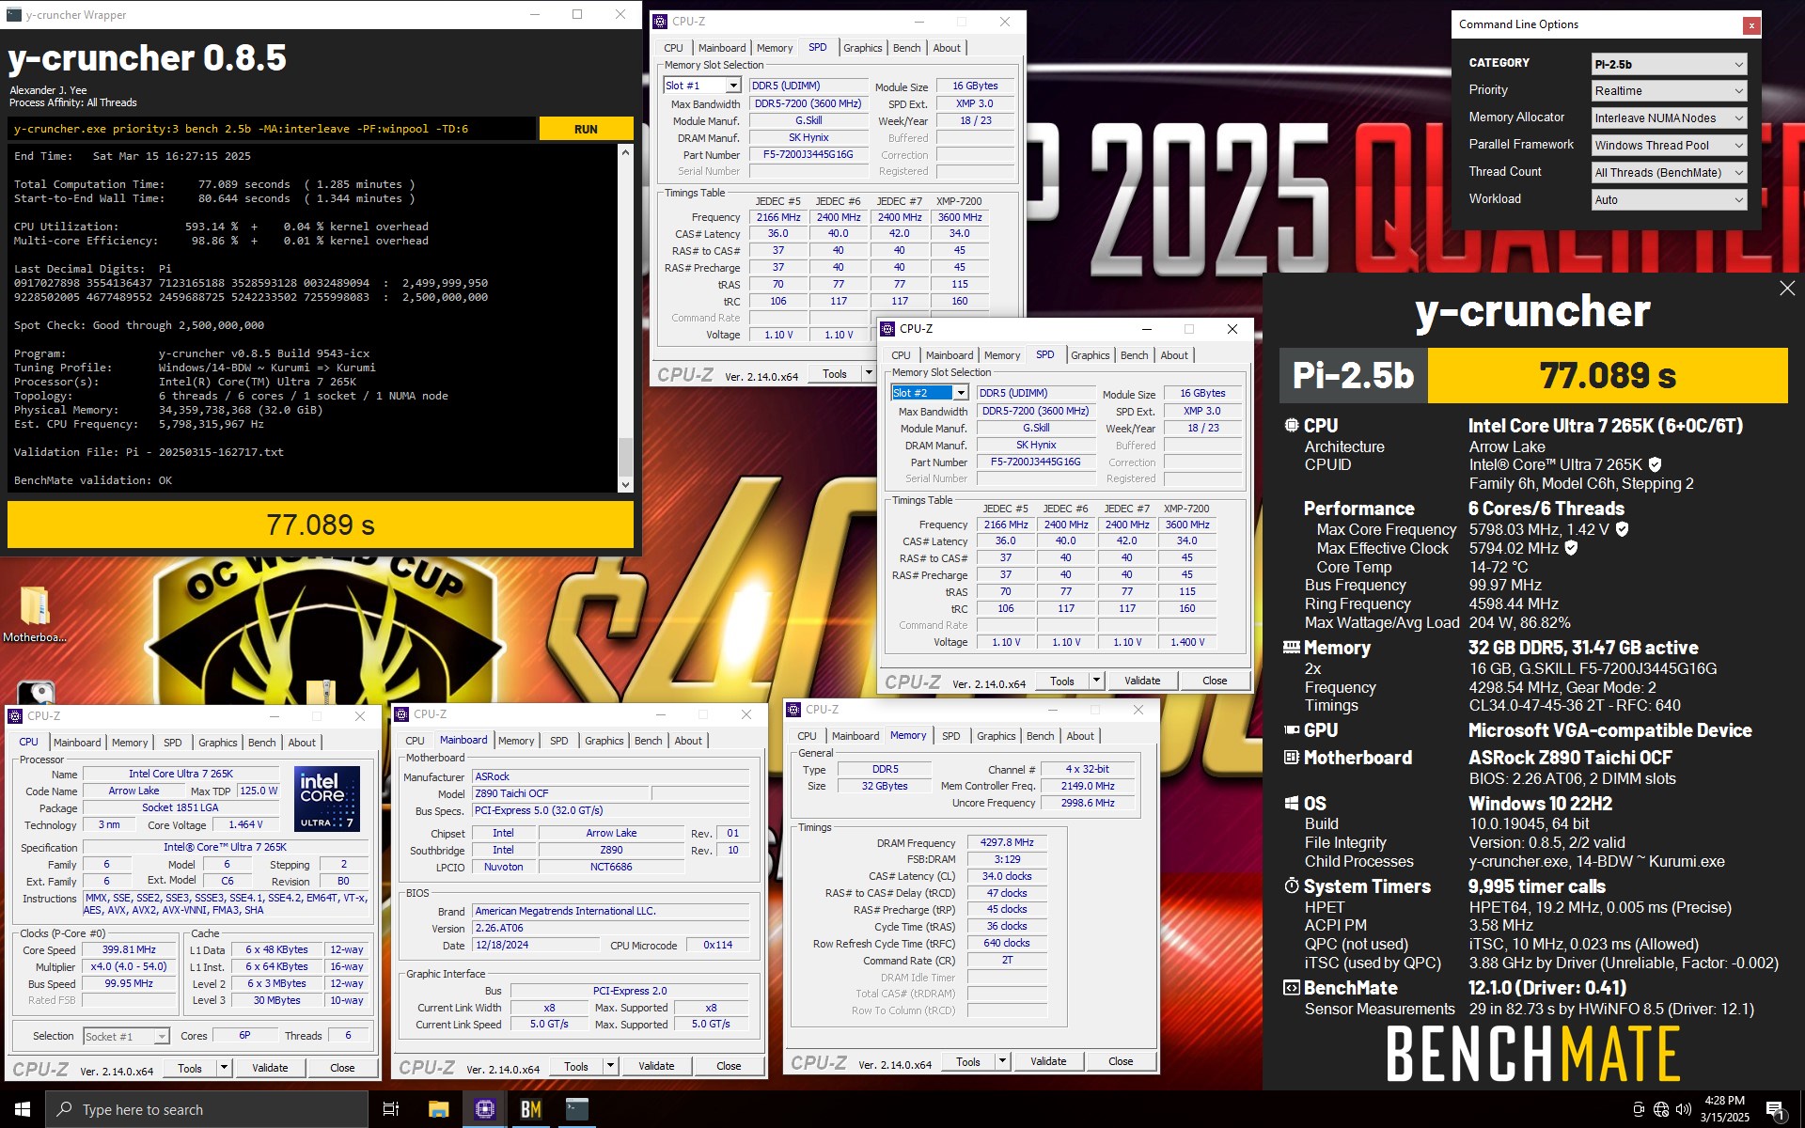Click the y-cruncher output scrollbar down arrow

click(x=625, y=484)
